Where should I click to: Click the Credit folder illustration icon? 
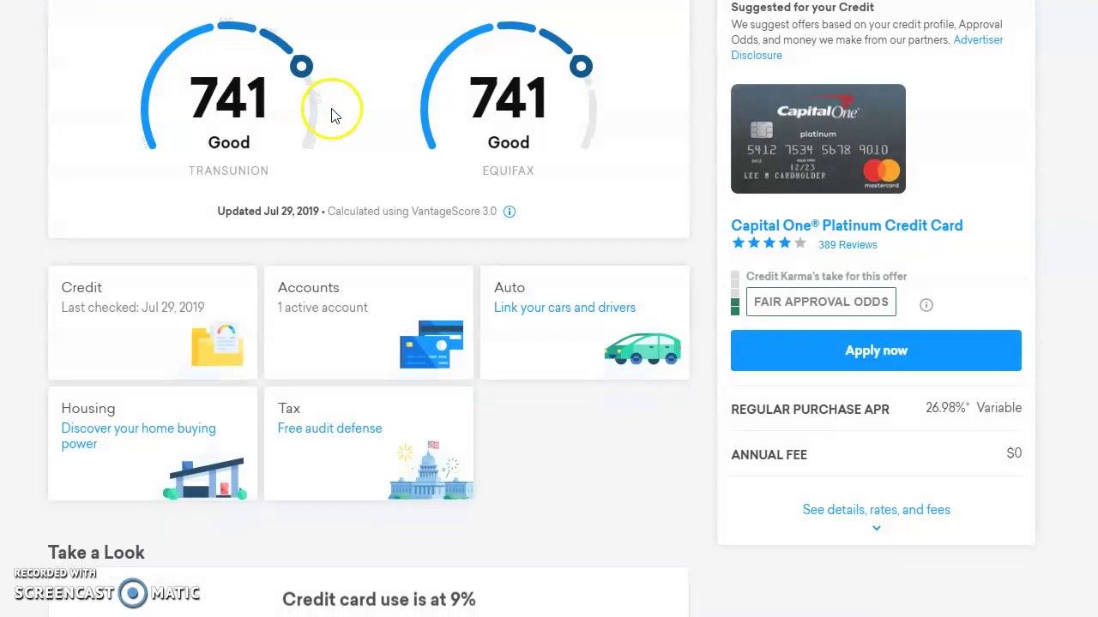[217, 344]
